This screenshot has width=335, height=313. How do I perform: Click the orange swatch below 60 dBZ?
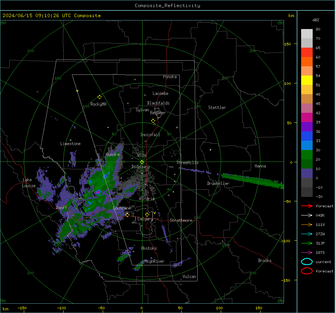click(x=307, y=61)
